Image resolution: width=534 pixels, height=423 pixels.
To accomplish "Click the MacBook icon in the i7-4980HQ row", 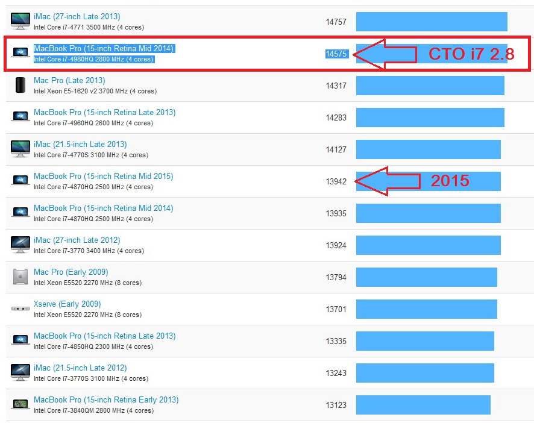I will pyautogui.click(x=20, y=52).
